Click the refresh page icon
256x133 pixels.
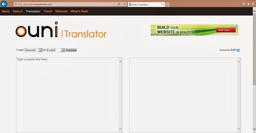coord(125,4)
